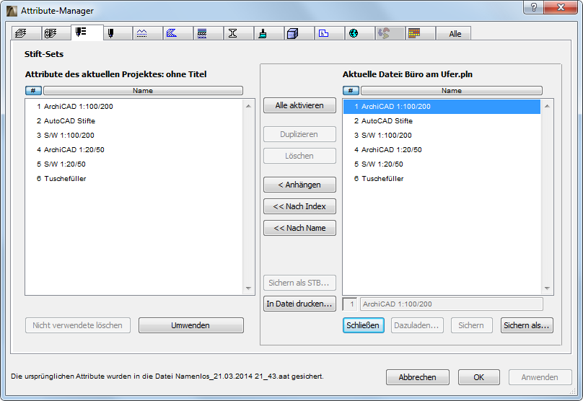Click the Umwenden button
Screen dimensions: 583x401
click(191, 325)
